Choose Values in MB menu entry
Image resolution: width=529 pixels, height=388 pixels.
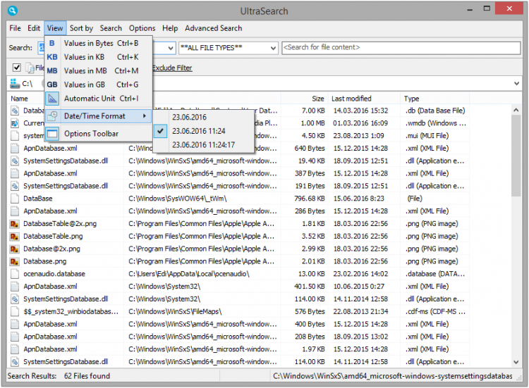[x=99, y=70]
